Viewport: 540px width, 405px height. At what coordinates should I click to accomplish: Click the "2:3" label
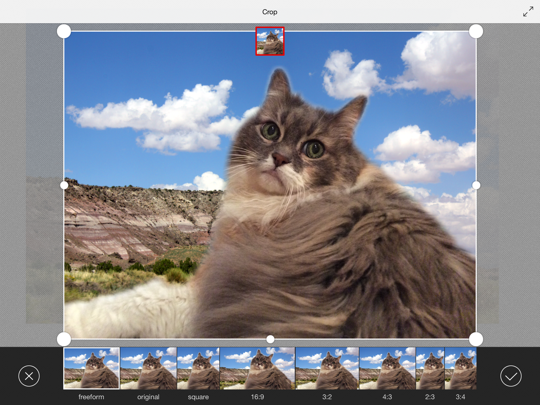click(x=430, y=397)
